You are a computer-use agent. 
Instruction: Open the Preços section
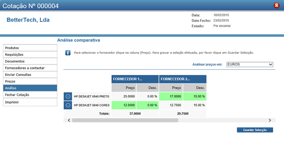point(30,81)
